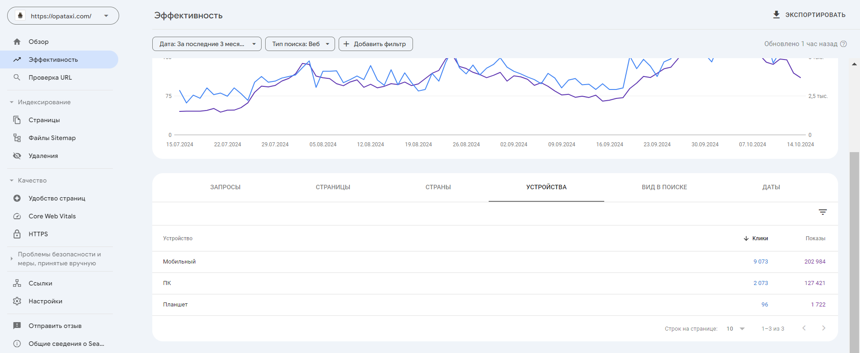The height and width of the screenshot is (353, 860).
Task: Click the Core Web Vitals gauge icon
Action: (x=17, y=216)
